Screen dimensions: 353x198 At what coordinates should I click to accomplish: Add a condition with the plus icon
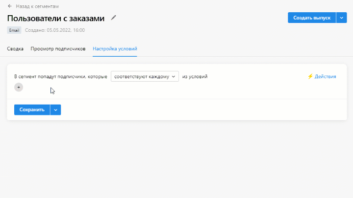19,87
